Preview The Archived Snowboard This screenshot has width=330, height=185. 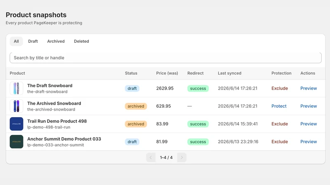(x=309, y=106)
